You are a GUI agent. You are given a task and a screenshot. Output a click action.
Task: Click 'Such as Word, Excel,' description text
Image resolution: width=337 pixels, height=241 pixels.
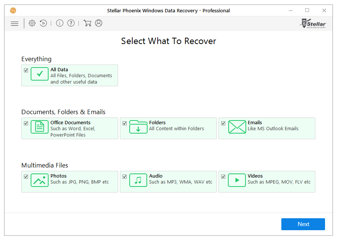(x=73, y=129)
